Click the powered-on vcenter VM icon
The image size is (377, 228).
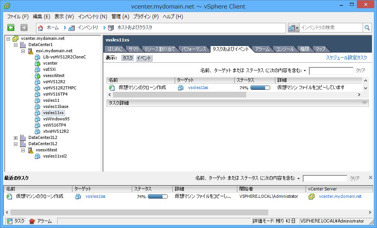pos(38,63)
